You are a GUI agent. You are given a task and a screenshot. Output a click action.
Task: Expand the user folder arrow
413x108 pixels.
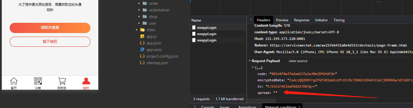tap(139, 23)
